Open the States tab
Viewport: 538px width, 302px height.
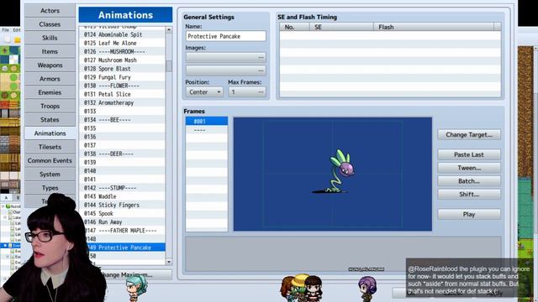(x=50, y=120)
